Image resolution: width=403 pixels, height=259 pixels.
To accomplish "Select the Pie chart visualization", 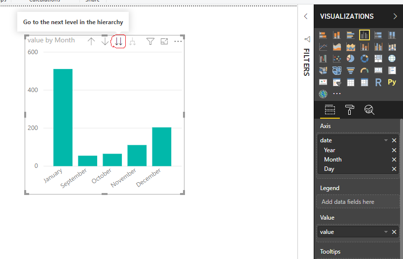I will click(351, 59).
